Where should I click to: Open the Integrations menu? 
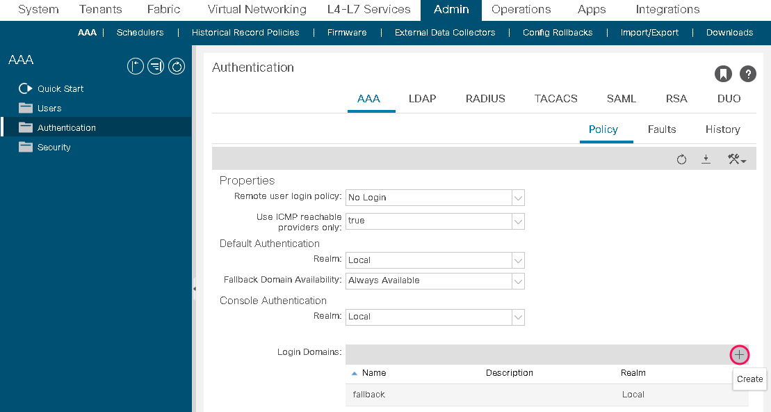[667, 9]
